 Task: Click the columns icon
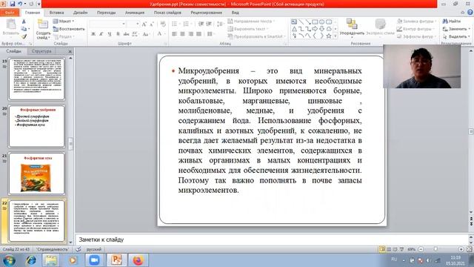pyautogui.click(x=210, y=34)
